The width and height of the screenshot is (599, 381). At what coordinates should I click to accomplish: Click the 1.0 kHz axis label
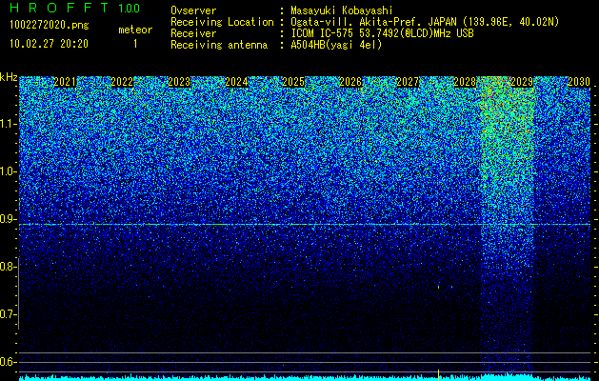pos(9,171)
